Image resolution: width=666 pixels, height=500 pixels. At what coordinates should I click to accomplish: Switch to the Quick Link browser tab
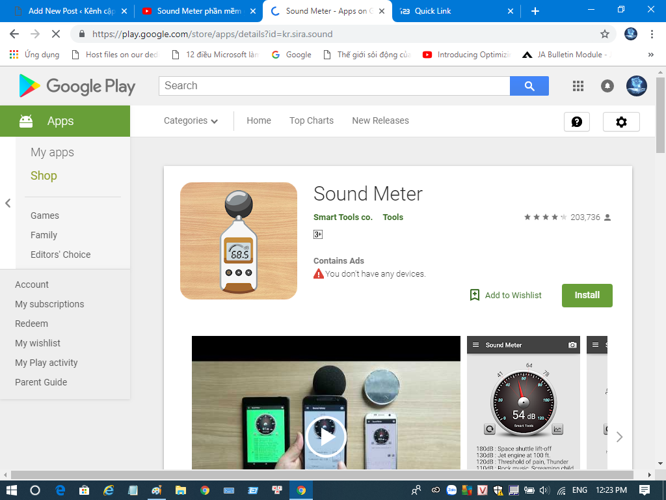pos(455,11)
